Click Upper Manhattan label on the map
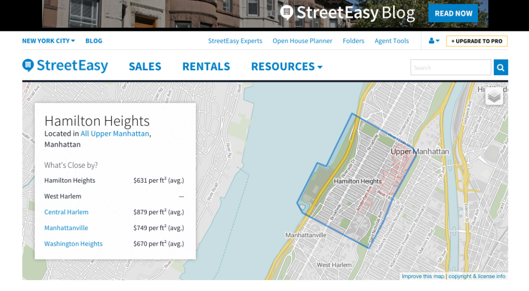Screen dimensions: 529x291 point(419,152)
